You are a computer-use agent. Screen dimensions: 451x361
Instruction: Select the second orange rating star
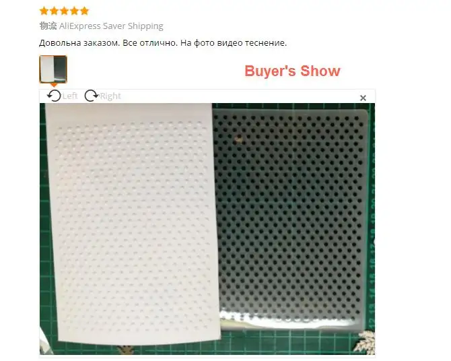point(54,11)
